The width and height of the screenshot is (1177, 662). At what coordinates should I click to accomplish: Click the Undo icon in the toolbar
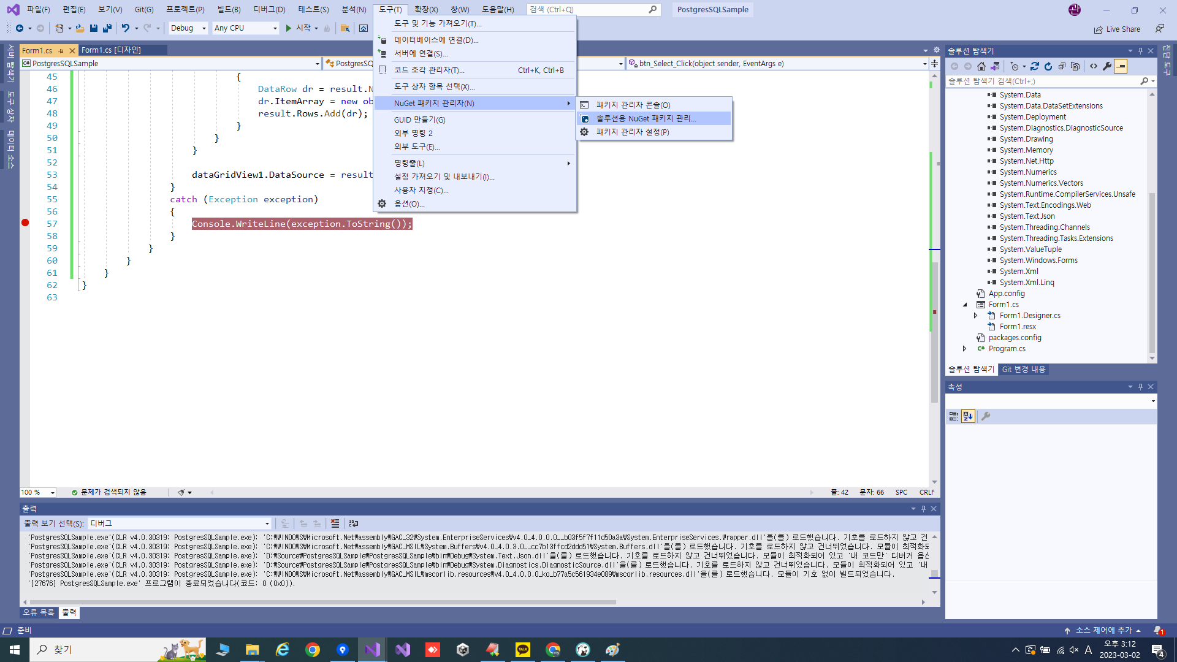[x=125, y=28]
